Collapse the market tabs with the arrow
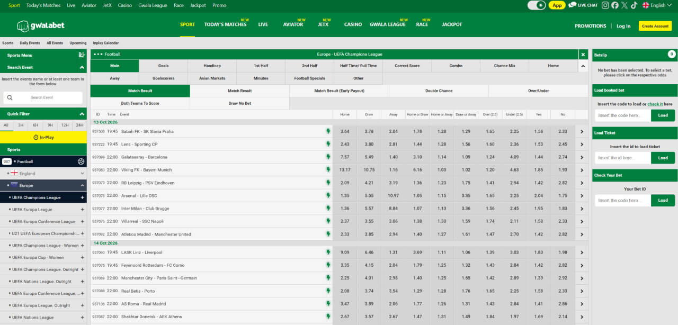 click(x=583, y=66)
